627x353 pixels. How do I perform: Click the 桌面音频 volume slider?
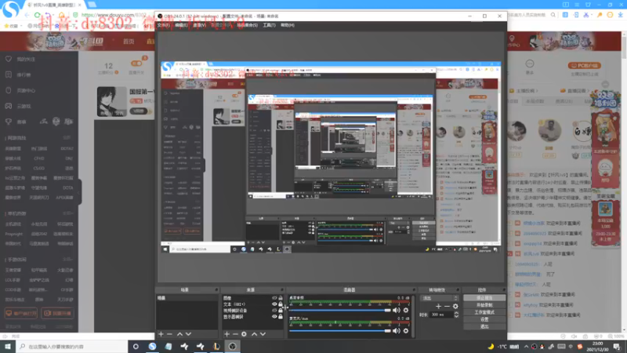(339, 310)
